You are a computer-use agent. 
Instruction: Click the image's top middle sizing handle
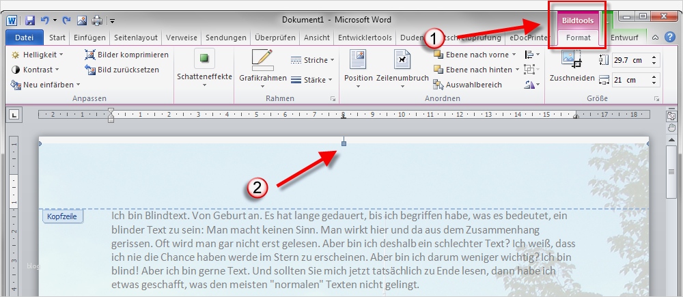tap(344, 143)
